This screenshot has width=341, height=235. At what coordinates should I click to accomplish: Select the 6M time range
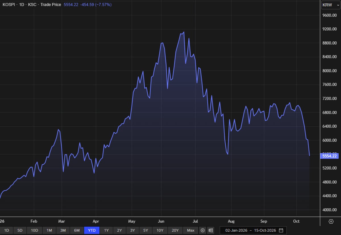pos(77,230)
